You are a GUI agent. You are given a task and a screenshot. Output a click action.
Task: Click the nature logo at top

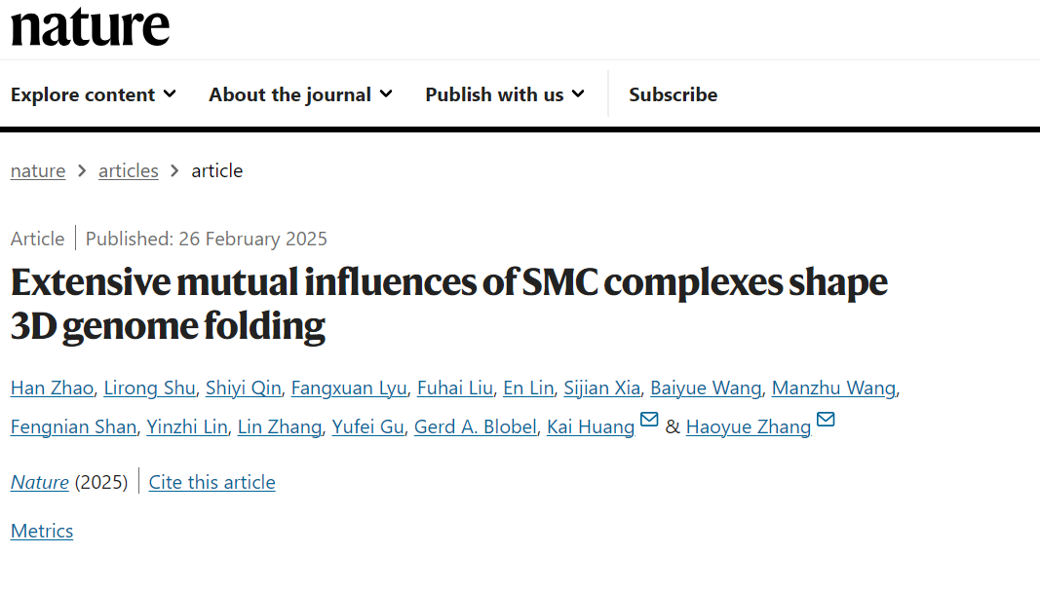tap(91, 27)
